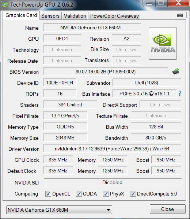The image size is (190, 219).
Task: Click the Revision field showing A2
Action: coord(126,39)
